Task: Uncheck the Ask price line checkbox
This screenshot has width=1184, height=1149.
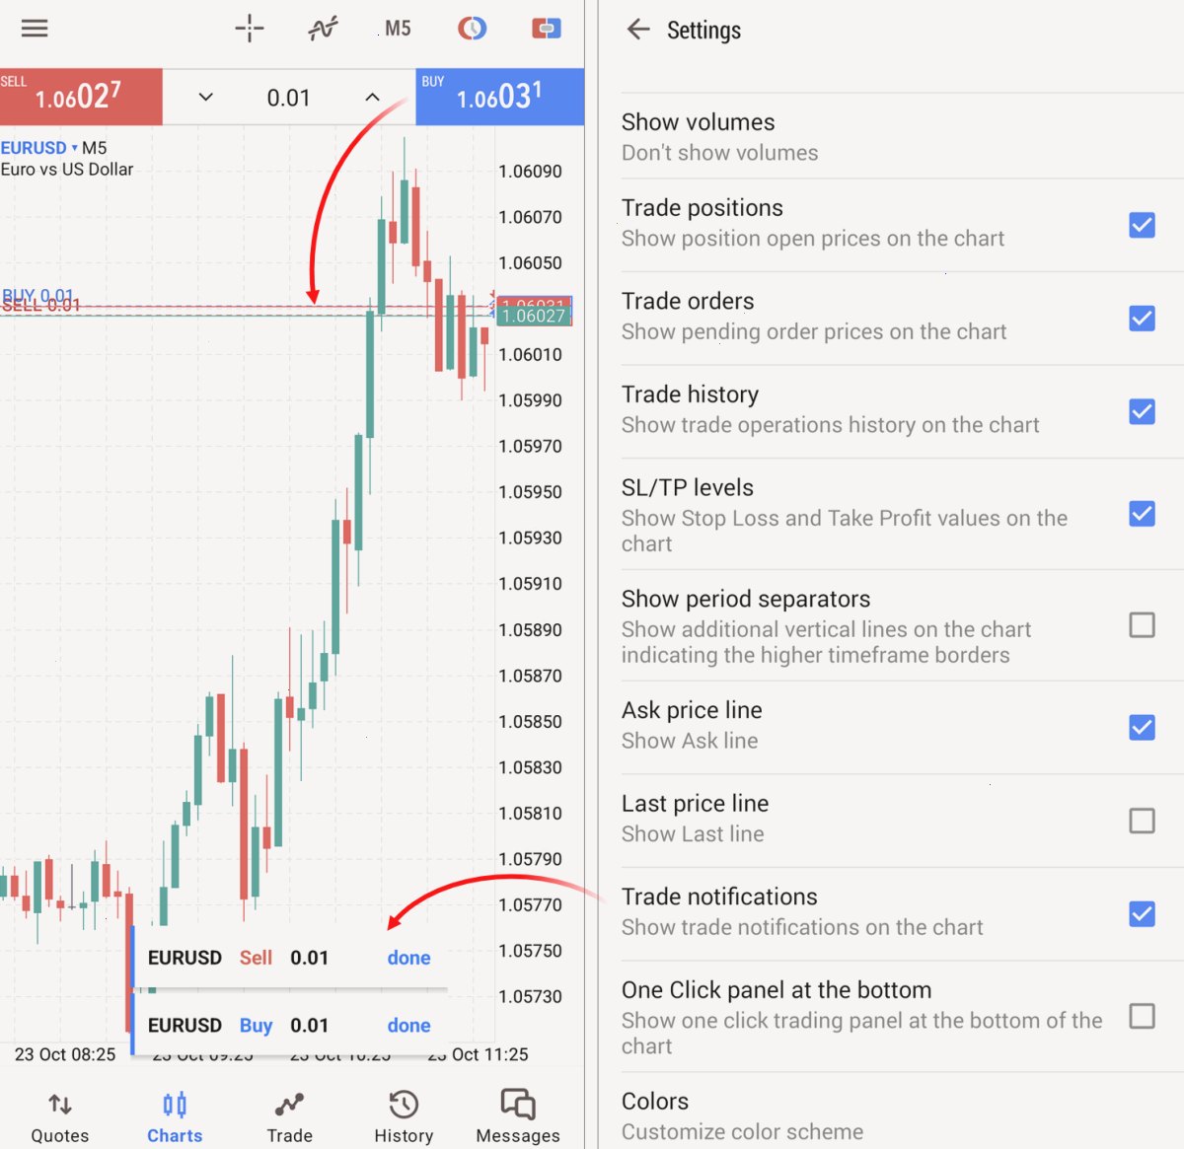Action: click(1142, 728)
